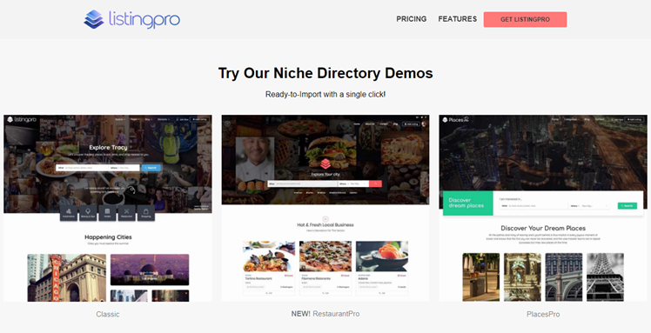This screenshot has width=651, height=333.
Task: Click the red search button in RestaurantPro demo
Action: pyautogui.click(x=375, y=183)
